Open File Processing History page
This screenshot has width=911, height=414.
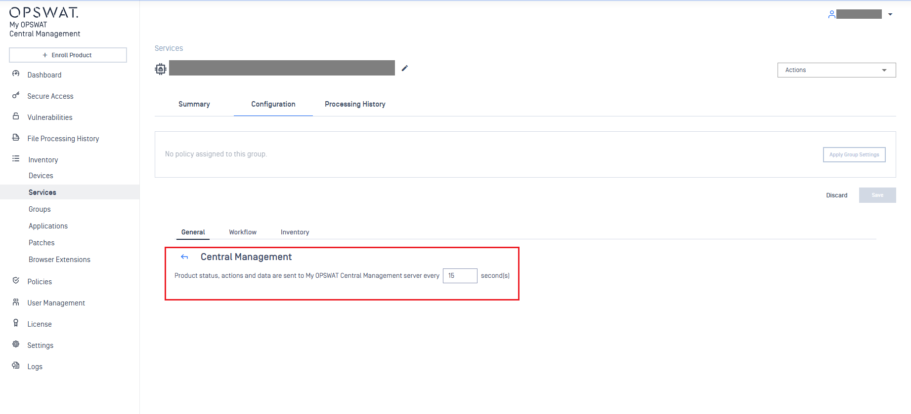point(63,139)
